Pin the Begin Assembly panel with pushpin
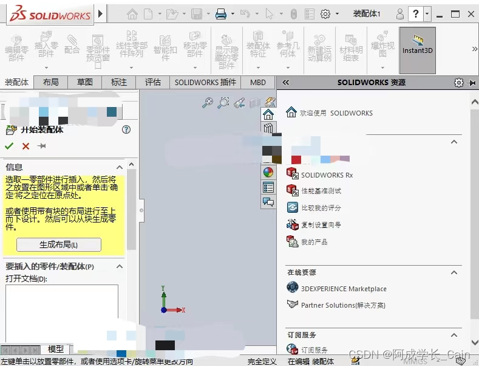The image size is (479, 366). tap(41, 146)
